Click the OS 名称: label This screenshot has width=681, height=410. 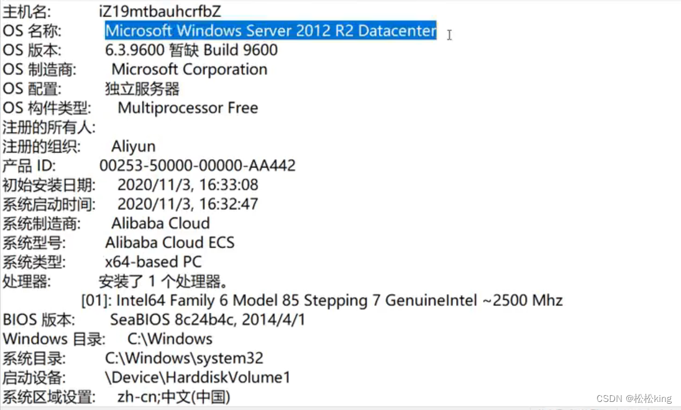click(x=32, y=31)
